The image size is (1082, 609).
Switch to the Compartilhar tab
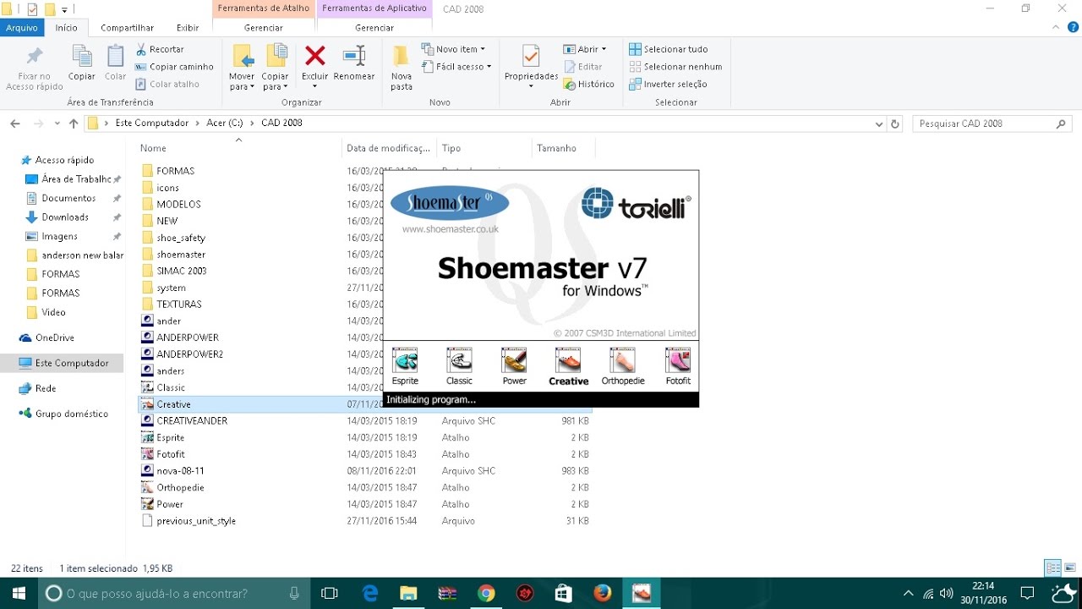click(128, 27)
